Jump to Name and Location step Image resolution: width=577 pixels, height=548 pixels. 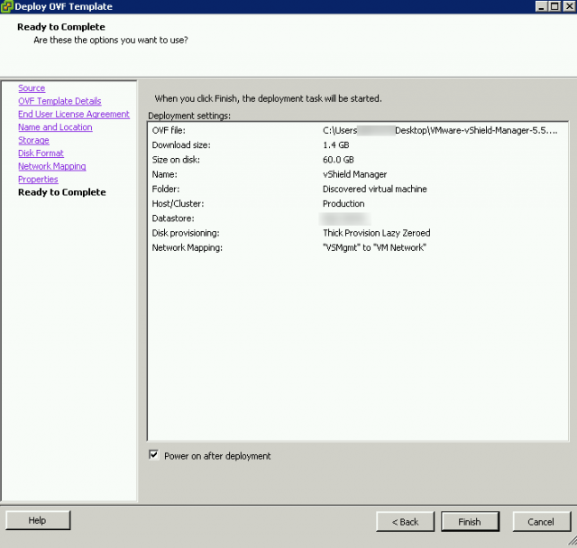click(x=55, y=127)
